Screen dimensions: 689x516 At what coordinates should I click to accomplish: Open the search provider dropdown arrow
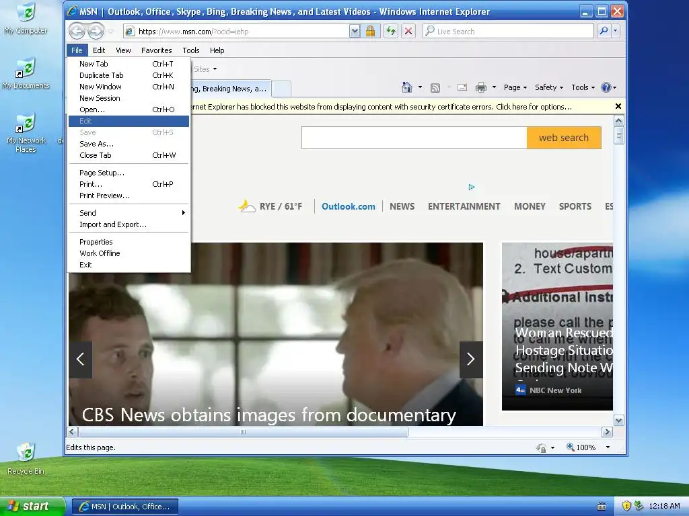(x=615, y=31)
